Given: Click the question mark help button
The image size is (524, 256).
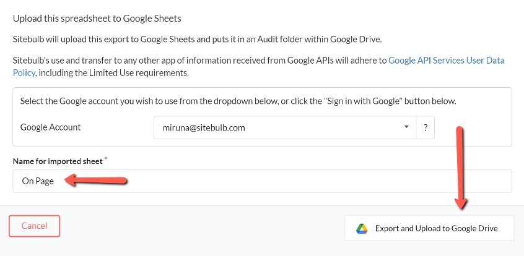Looking at the screenshot, I should pyautogui.click(x=426, y=127).
